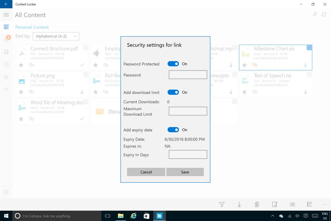The height and width of the screenshot is (221, 331).
Task: Click the Expiry In Days field
Action: pos(188,154)
